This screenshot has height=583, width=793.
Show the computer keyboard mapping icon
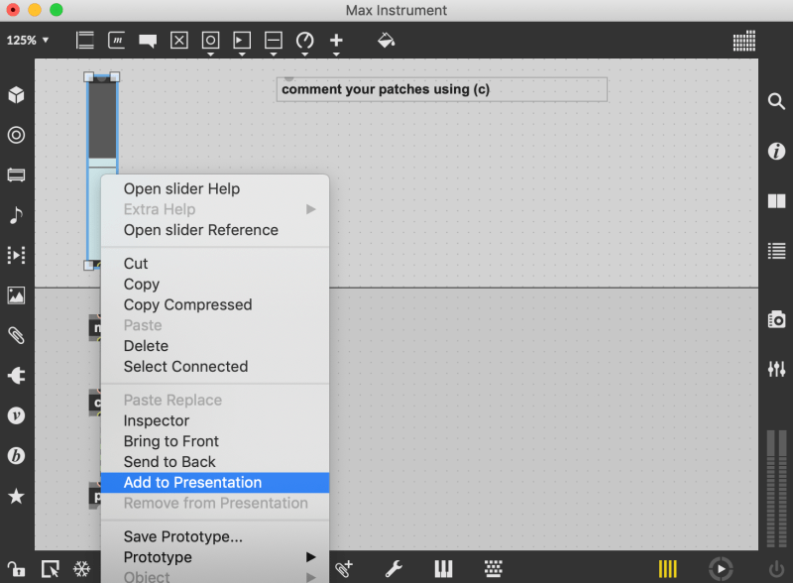pyautogui.click(x=493, y=569)
